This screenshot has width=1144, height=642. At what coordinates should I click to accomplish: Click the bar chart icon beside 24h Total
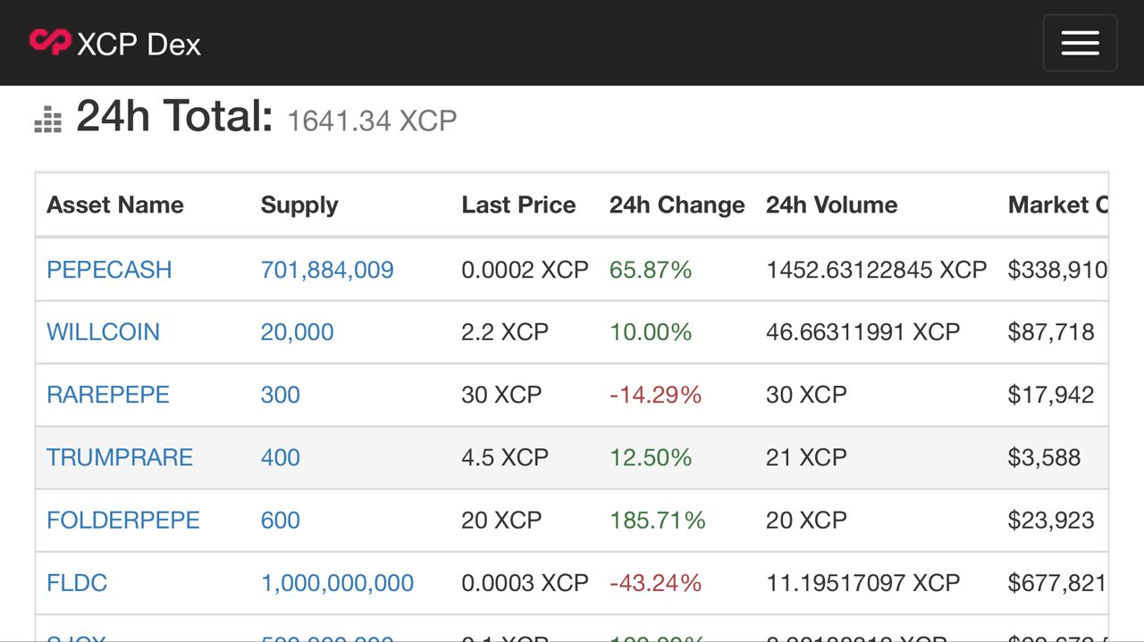click(x=48, y=120)
